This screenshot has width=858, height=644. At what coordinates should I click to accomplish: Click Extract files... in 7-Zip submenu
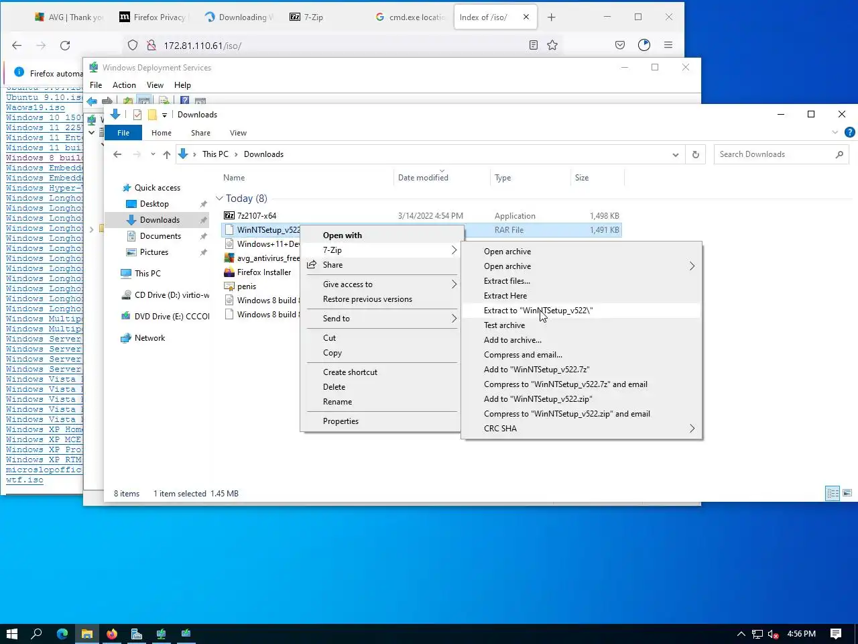[x=507, y=281]
